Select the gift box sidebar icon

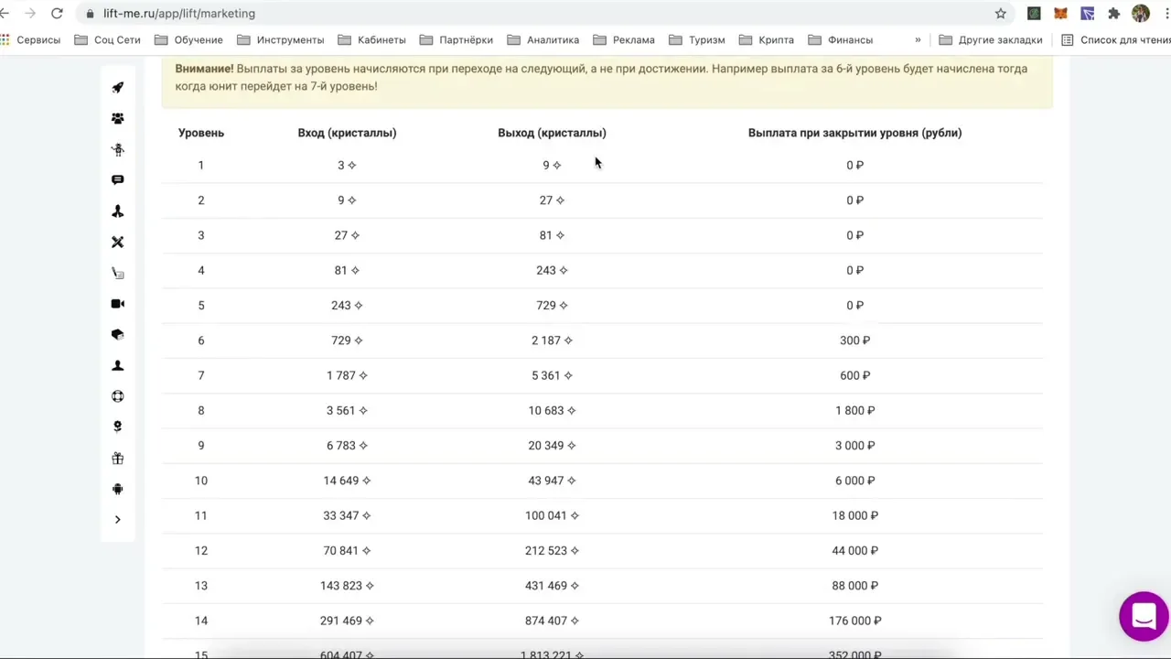point(117,459)
